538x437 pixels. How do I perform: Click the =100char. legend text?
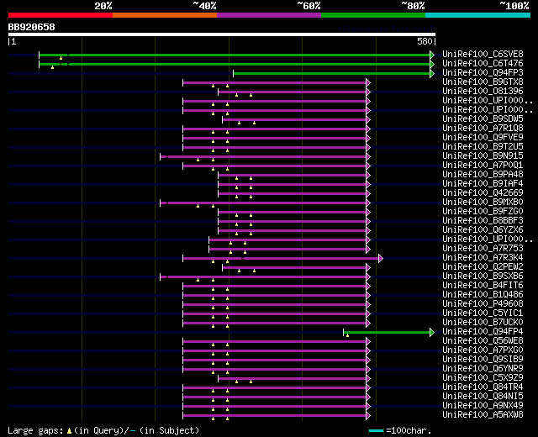point(409,430)
